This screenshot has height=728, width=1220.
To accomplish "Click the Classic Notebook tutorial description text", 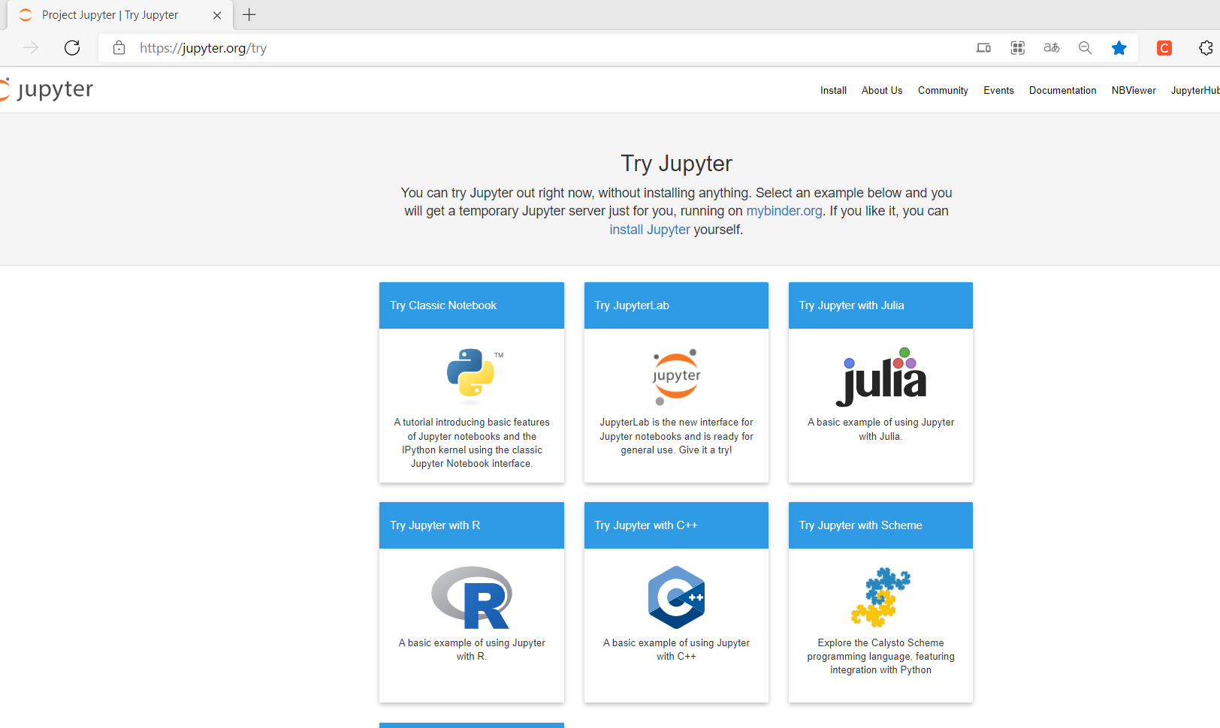I will pos(472,443).
